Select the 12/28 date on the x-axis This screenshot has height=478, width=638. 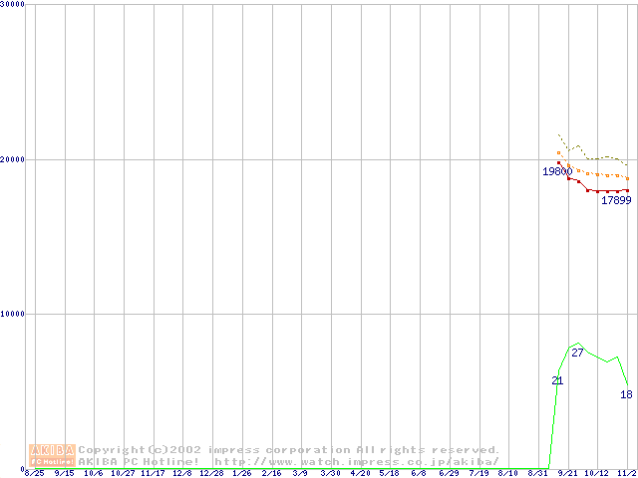point(211,473)
